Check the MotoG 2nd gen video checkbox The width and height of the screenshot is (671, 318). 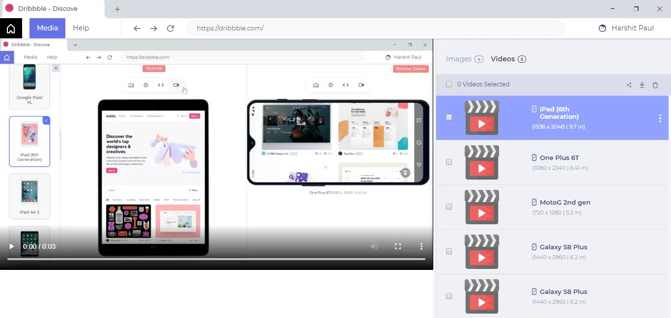448,207
